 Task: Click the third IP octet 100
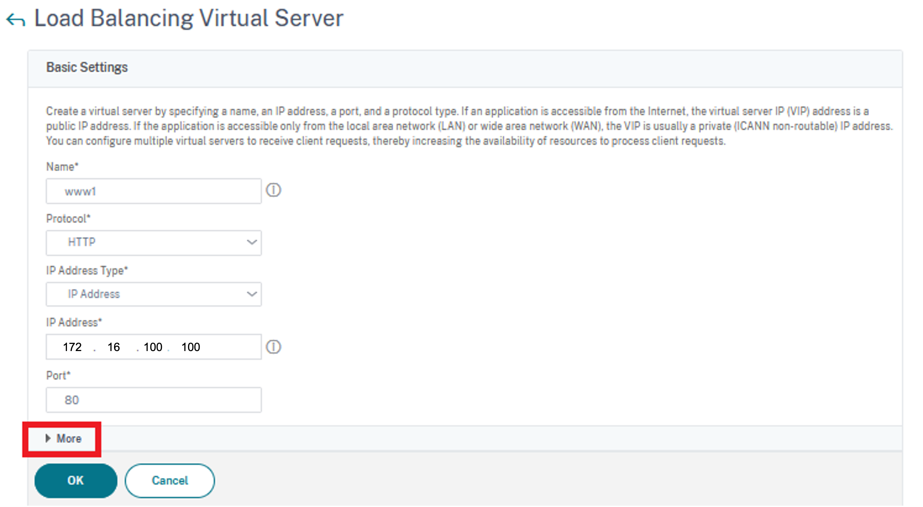[x=153, y=347]
